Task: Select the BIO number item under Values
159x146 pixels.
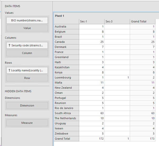Action: click(x=27, y=20)
